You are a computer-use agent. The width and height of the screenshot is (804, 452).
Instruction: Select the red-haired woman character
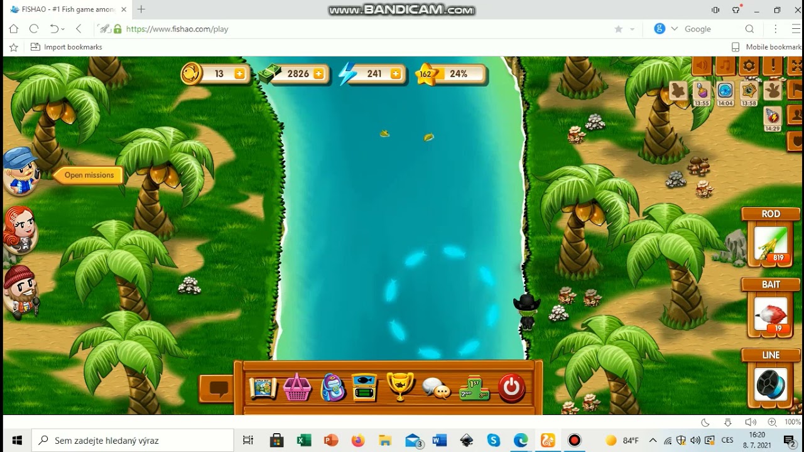coord(20,230)
